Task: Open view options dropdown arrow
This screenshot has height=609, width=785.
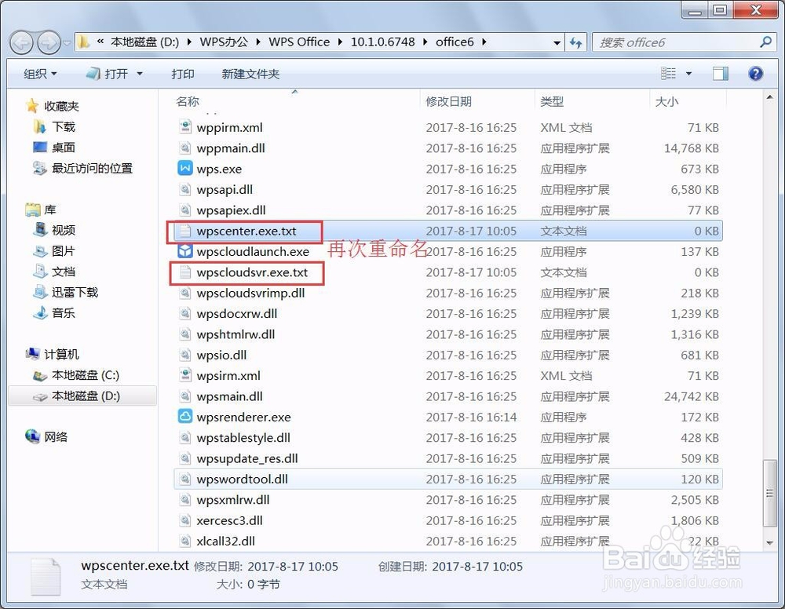Action: tap(689, 74)
